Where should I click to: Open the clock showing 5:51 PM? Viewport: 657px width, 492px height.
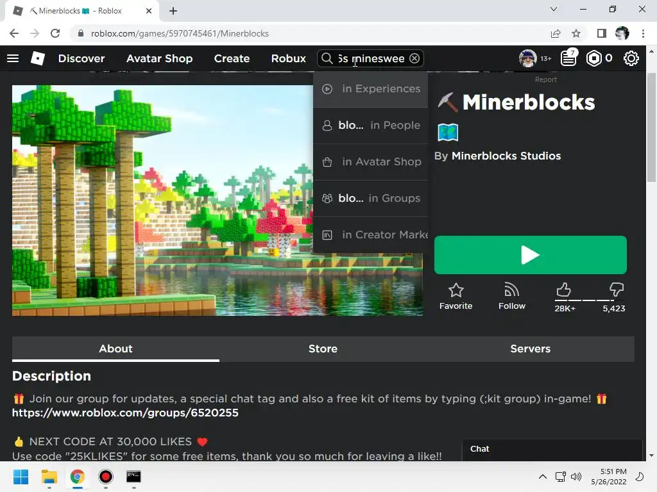pyautogui.click(x=609, y=477)
